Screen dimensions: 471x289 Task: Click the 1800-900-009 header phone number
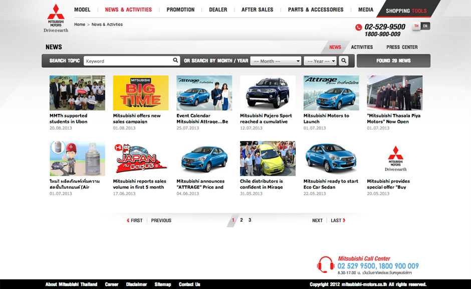382,34
